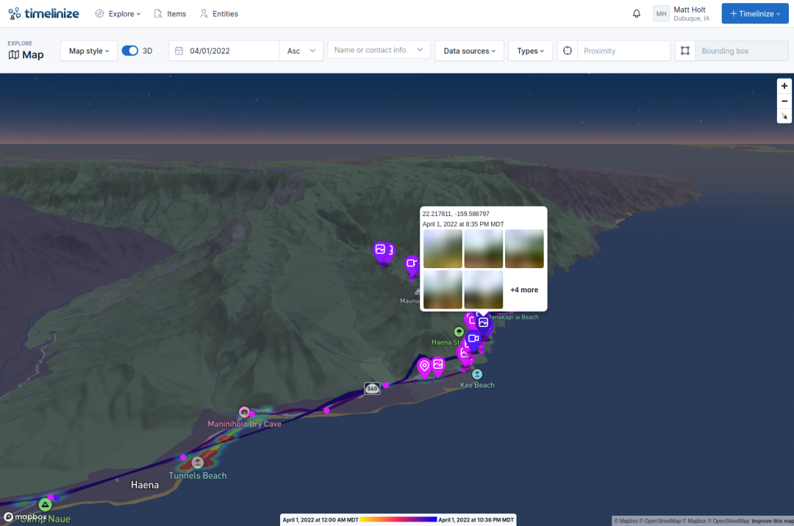The image size is (794, 526).
Task: Open first photo thumbnail in popup
Action: click(443, 249)
